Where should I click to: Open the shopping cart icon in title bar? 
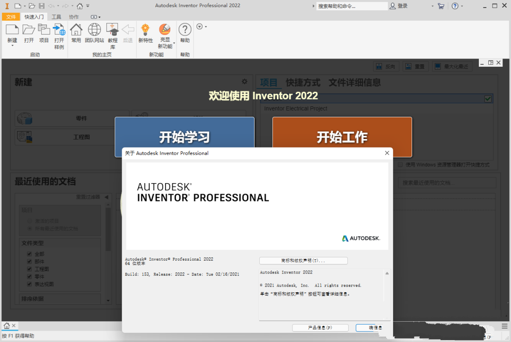pos(441,6)
